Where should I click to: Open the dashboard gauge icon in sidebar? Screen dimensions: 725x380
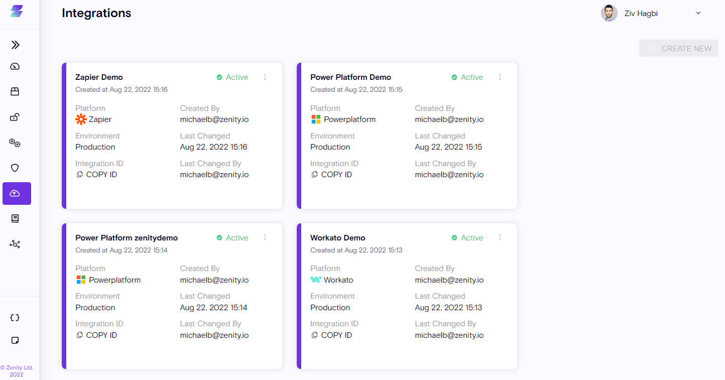(15, 66)
